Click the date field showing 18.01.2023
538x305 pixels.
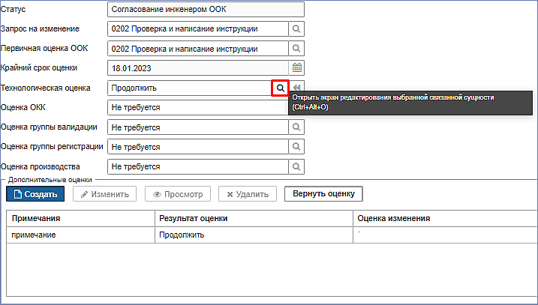[198, 68]
